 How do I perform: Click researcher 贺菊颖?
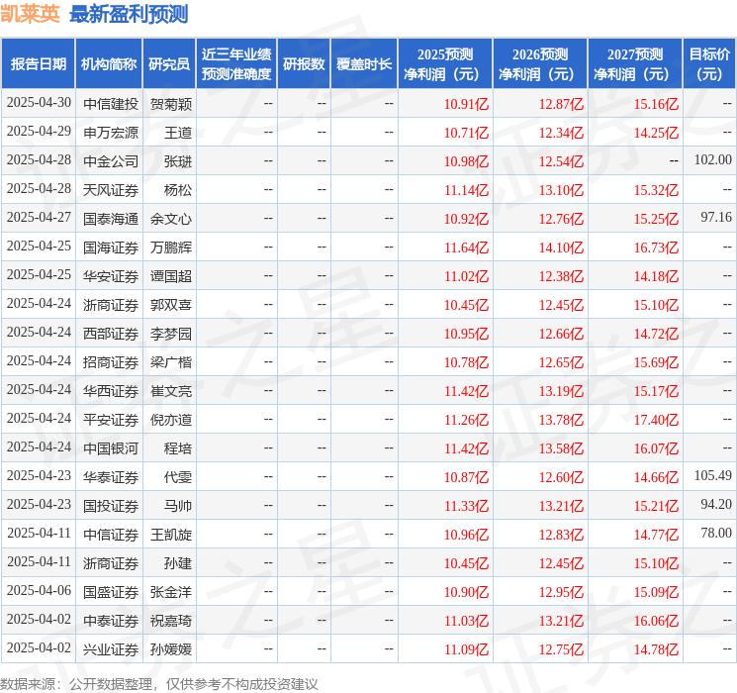click(171, 104)
